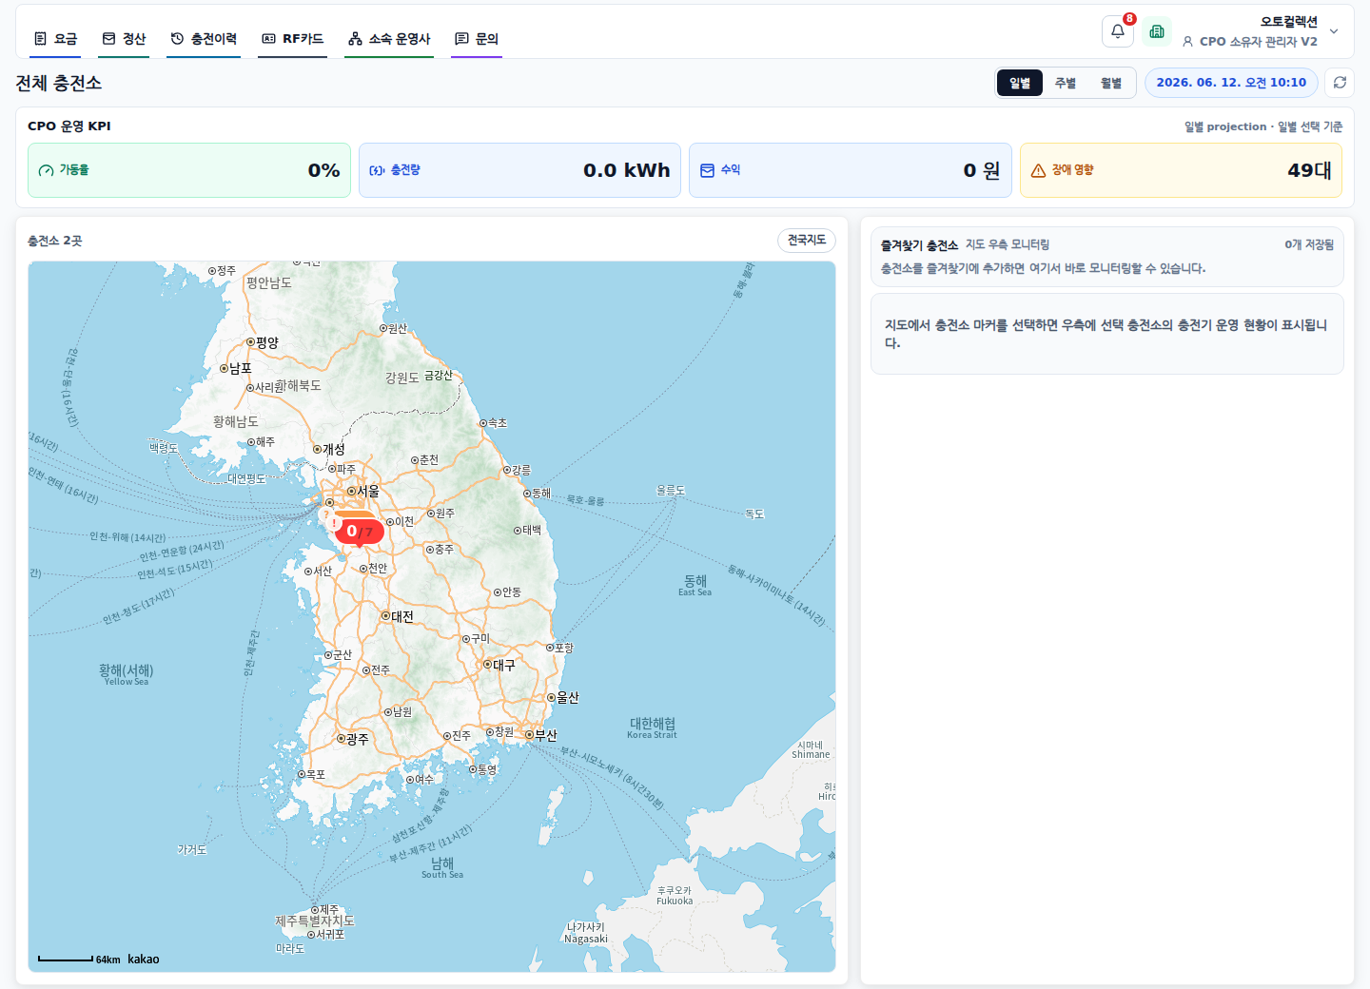Switch to 충전이력 tab
Screen dimensions: 1370x989
coord(204,39)
